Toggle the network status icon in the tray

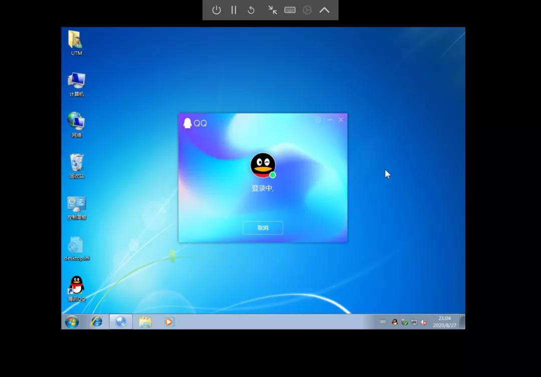414,322
